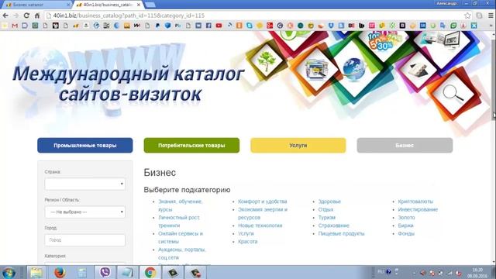Go back with the browser back arrow
Screen dimensions: 496x279
click(x=5, y=15)
